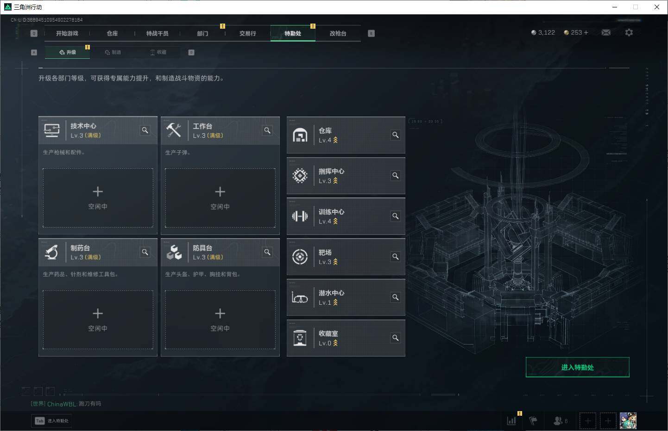Inspect 靶场 with its magnifier icon

tap(395, 257)
